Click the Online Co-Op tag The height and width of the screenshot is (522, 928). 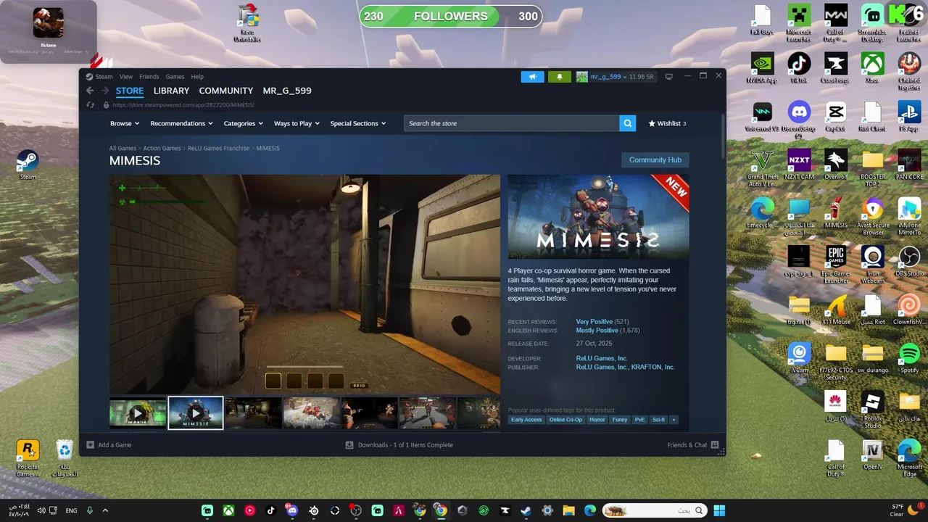(x=565, y=419)
